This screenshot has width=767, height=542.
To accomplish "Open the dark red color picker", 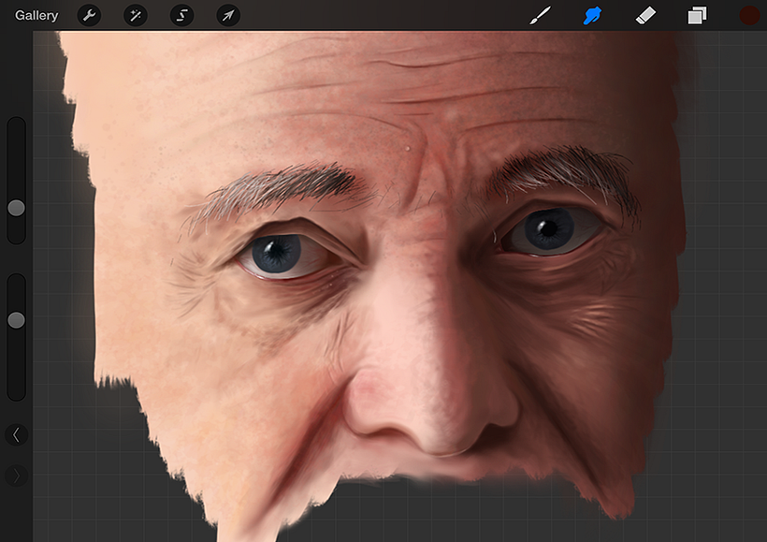I will pos(749,15).
